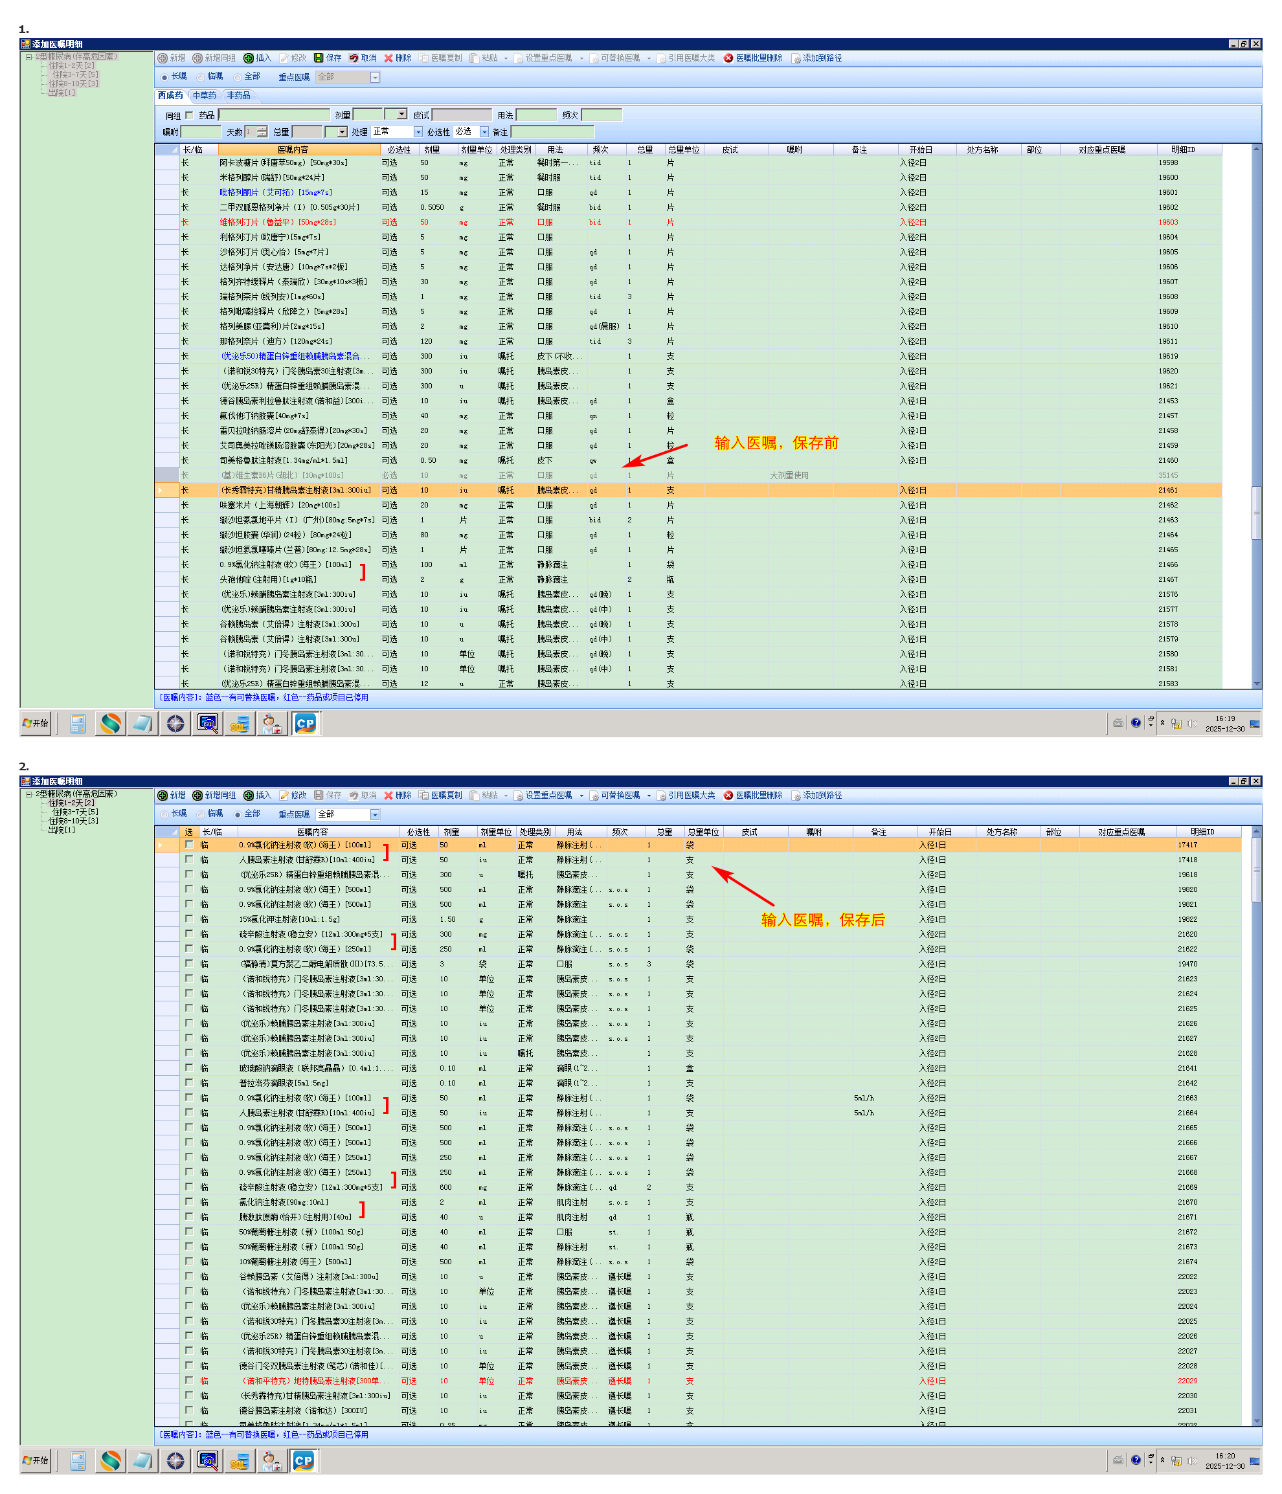Click the 修改 (edit) pencil icon in the lower window

[x=284, y=796]
